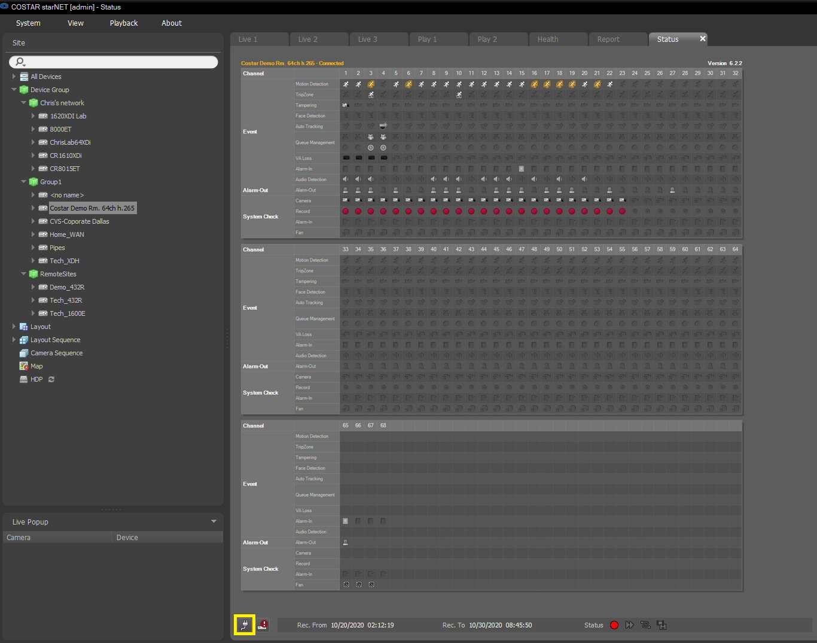Click the magnifier icon in the site search box
The image size is (817, 643).
pos(20,62)
